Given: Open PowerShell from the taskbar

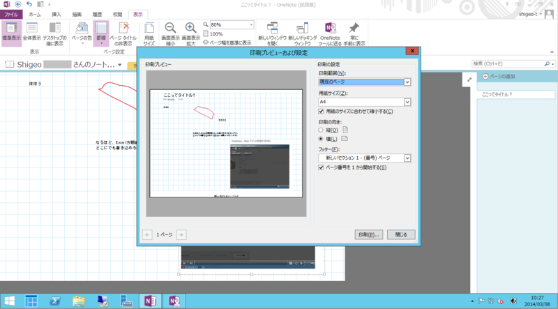Looking at the screenshot, I should tap(55, 301).
